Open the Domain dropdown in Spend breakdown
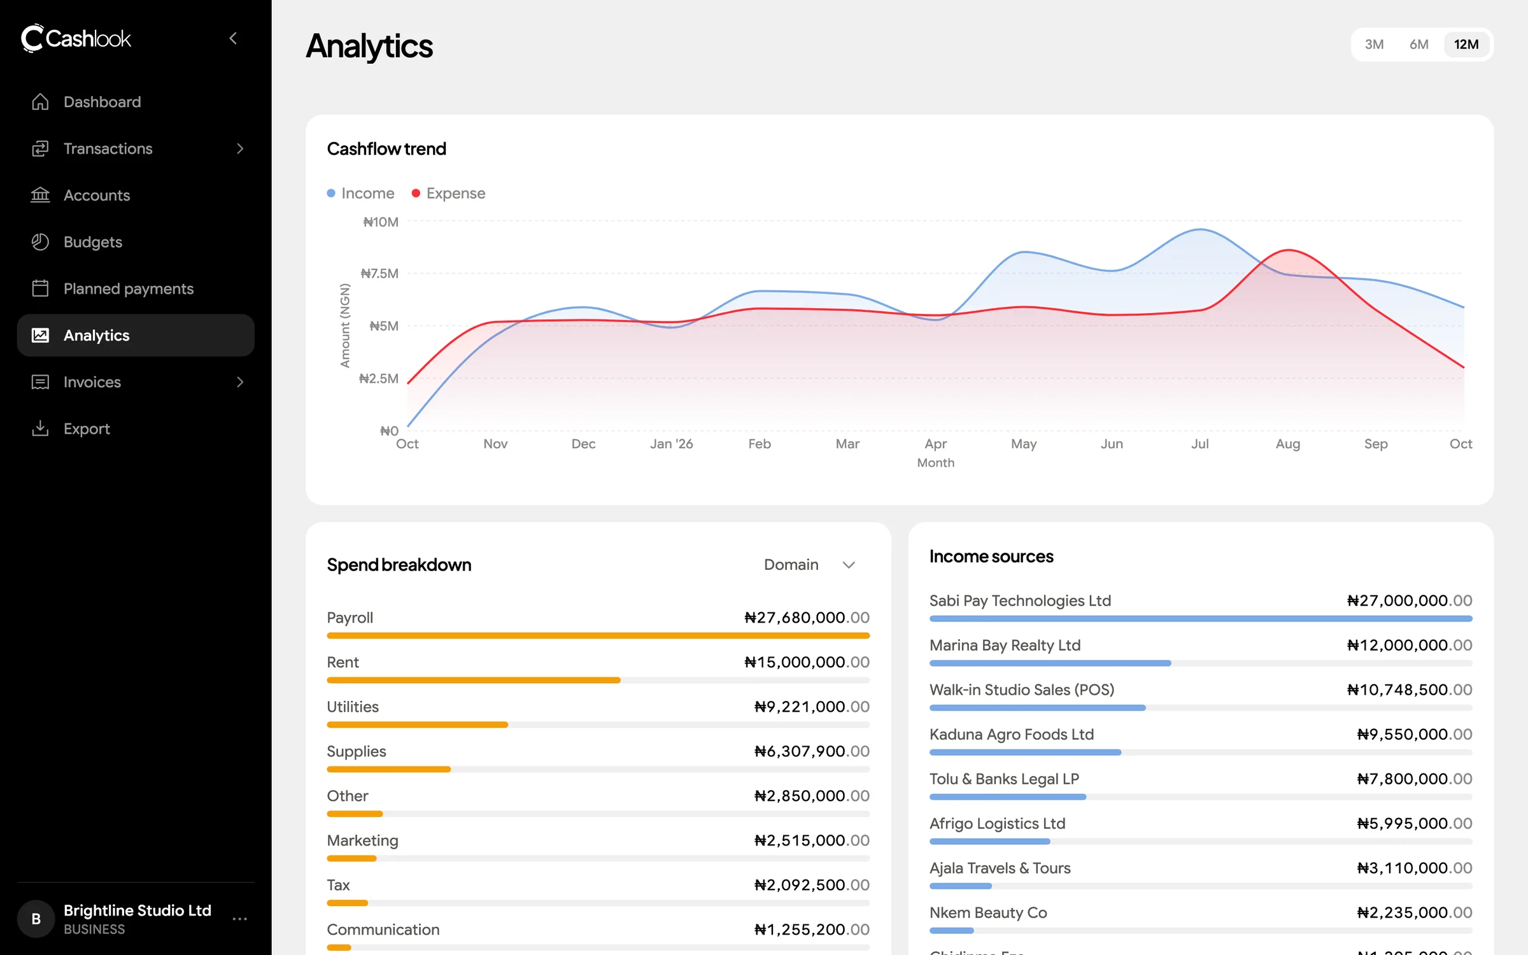Image resolution: width=1528 pixels, height=955 pixels. click(x=809, y=565)
